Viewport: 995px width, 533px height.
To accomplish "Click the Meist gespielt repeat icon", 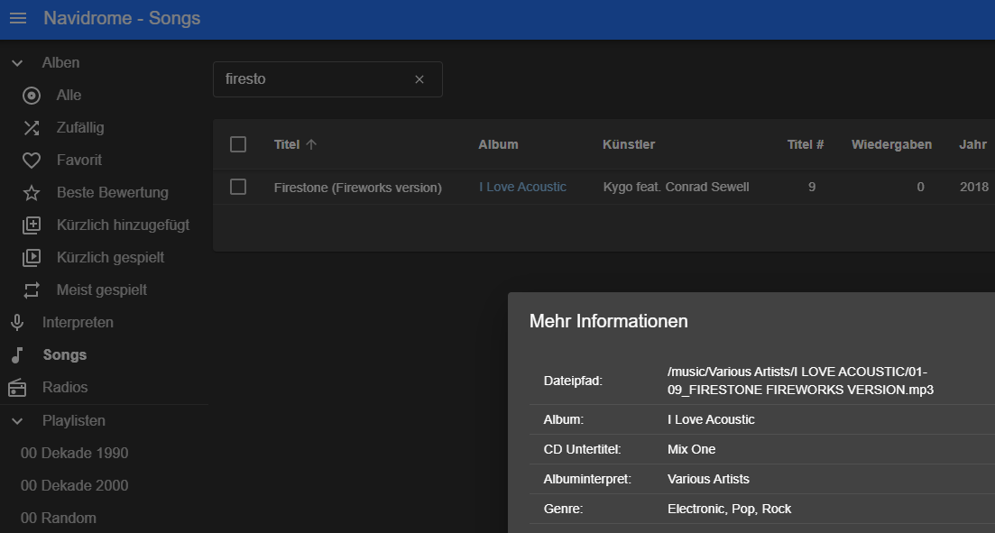I will tap(31, 289).
